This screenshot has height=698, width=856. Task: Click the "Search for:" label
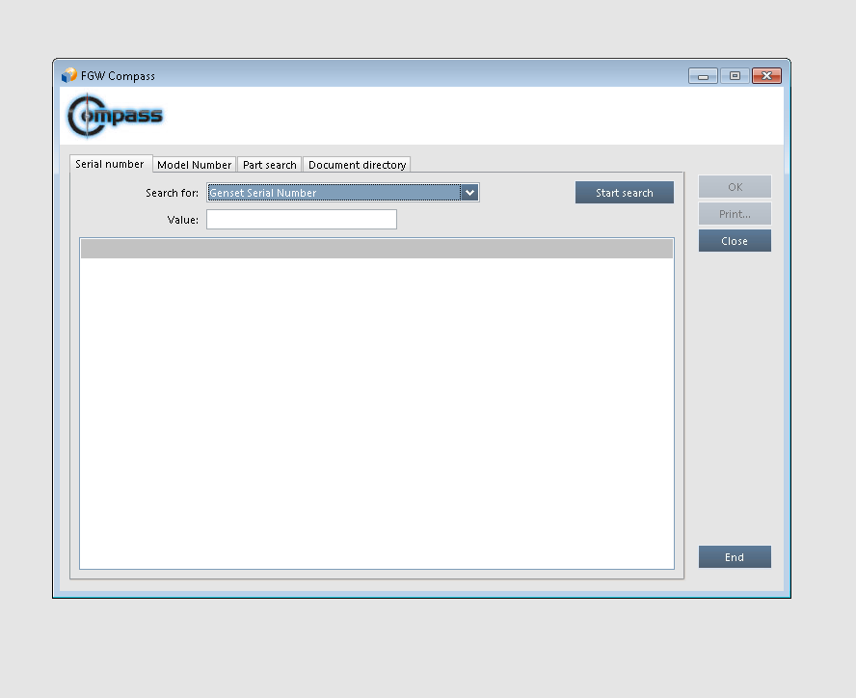(172, 193)
